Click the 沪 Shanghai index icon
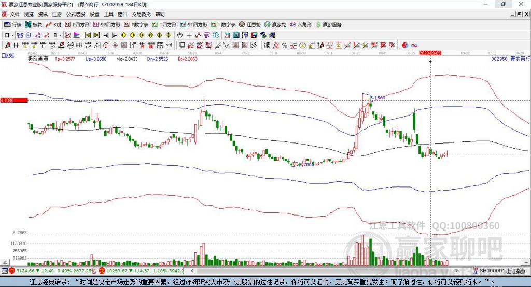This screenshot has width=531, height=287. [x=12, y=271]
